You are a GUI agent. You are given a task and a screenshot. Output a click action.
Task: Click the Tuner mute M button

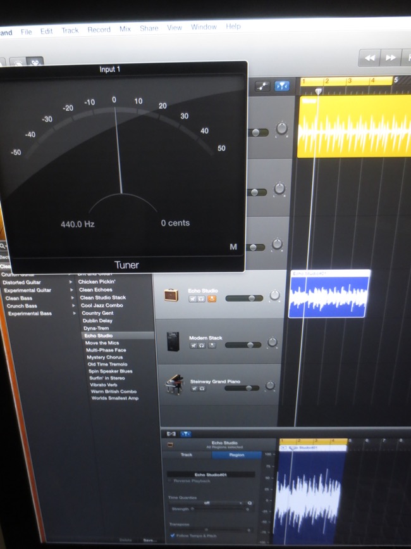233,247
